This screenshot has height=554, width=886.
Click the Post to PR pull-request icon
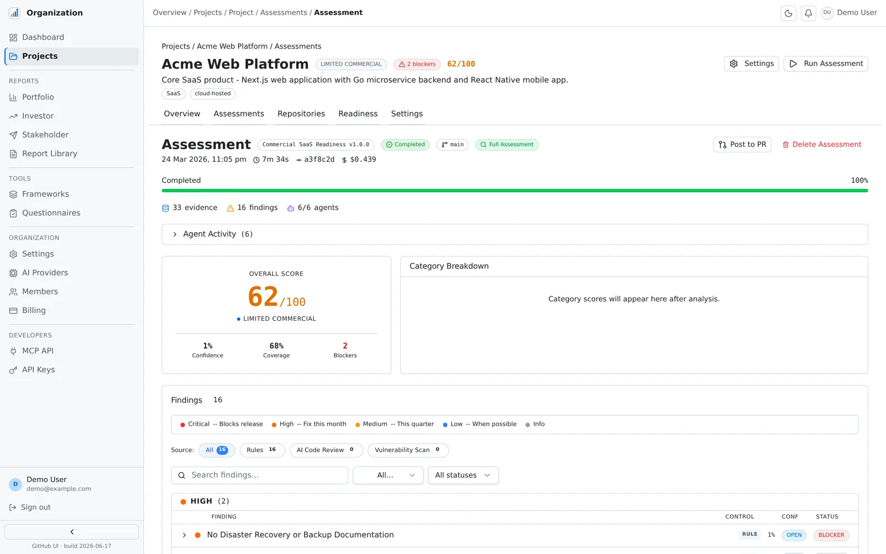[x=723, y=145]
